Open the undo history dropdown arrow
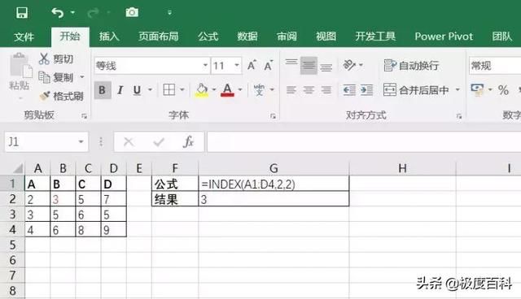Image resolution: width=521 pixels, height=299 pixels. [72, 13]
